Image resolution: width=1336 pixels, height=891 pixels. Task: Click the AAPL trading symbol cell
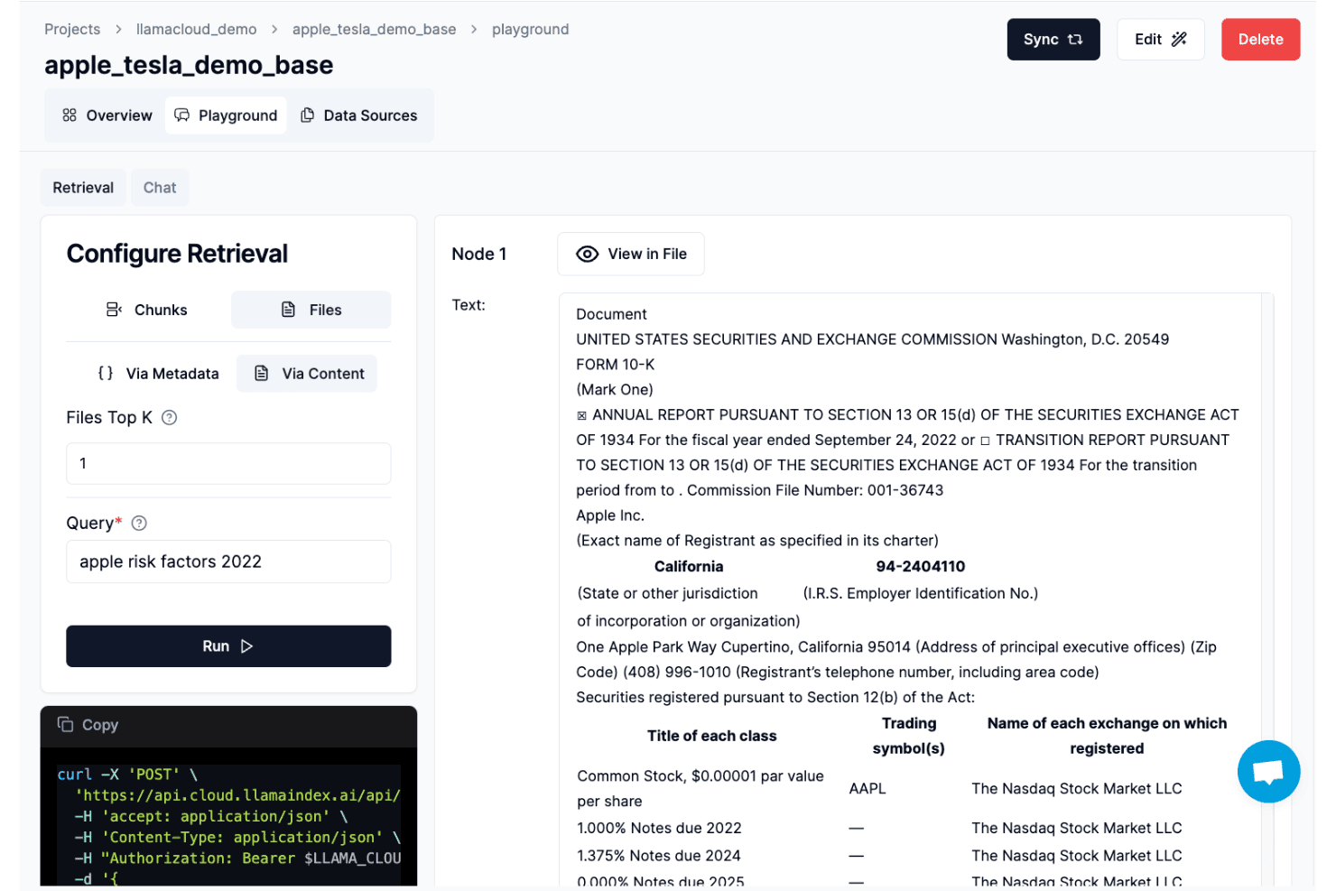tap(867, 789)
